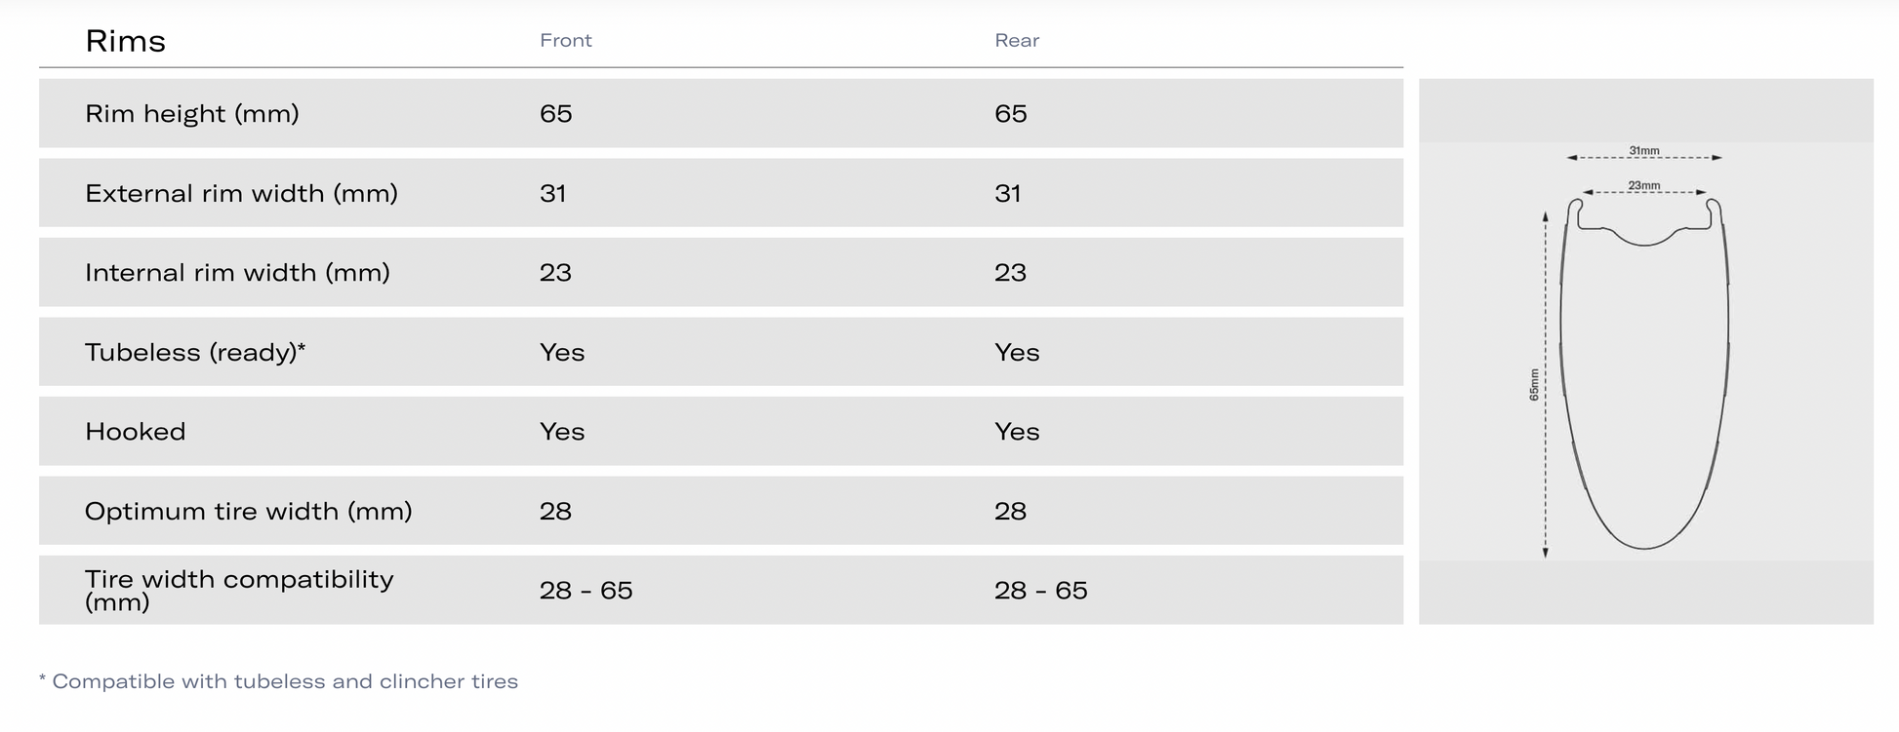Click the Rear external rim width value 31
1899x732 pixels.
coord(1008,194)
